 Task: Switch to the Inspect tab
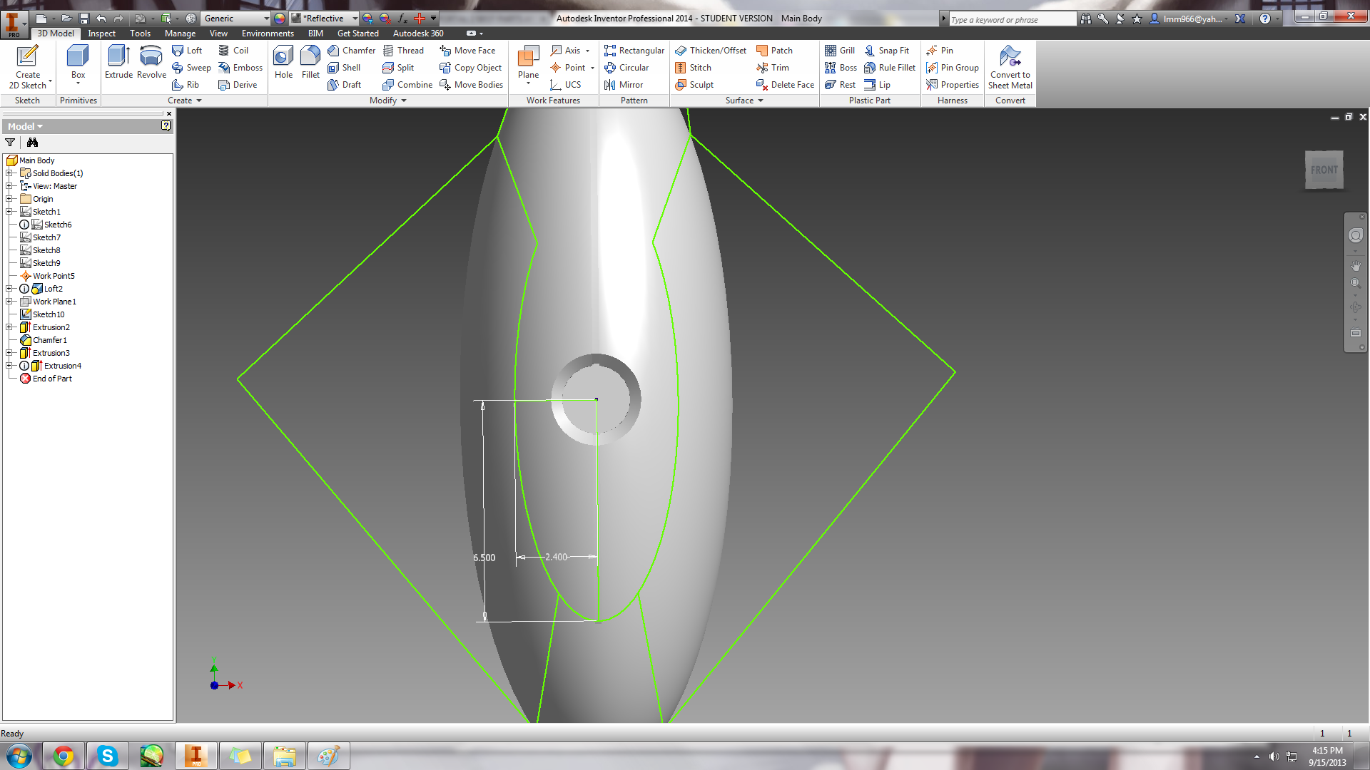[101, 34]
